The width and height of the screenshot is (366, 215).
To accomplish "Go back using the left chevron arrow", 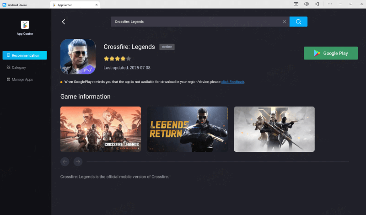I will coord(64,21).
